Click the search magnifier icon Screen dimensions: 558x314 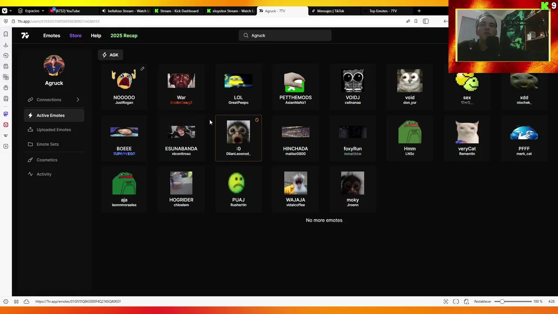point(246,35)
